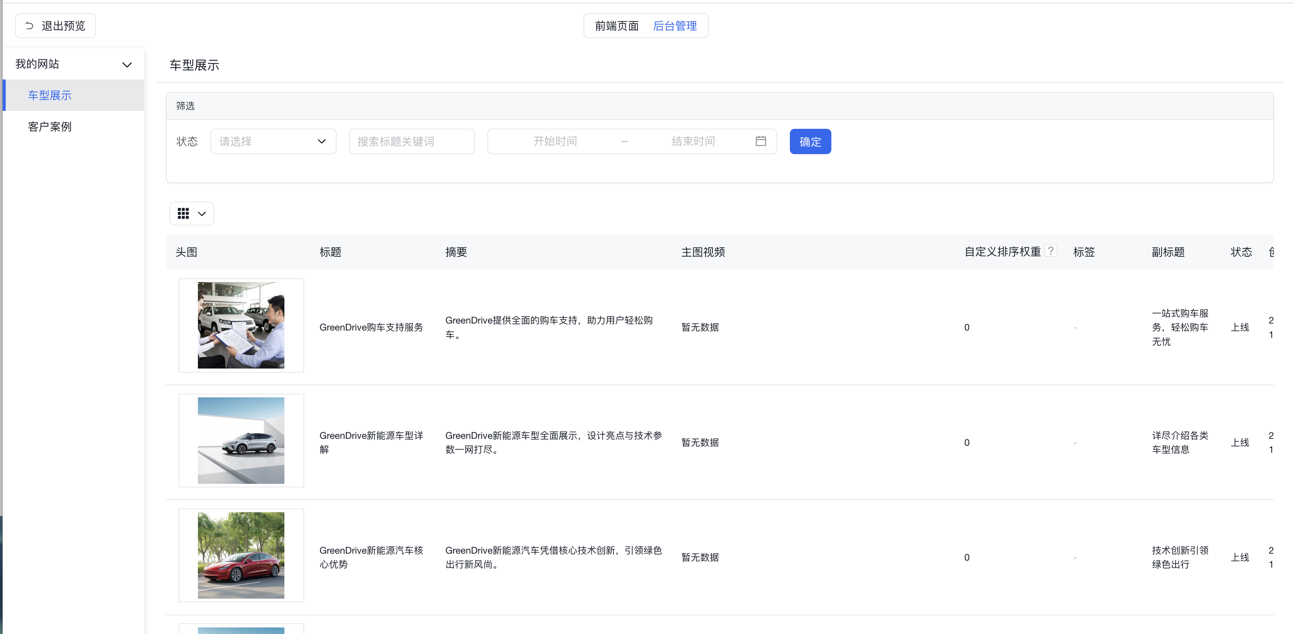Click the 车型展示 page heading
1294x634 pixels.
click(x=194, y=65)
